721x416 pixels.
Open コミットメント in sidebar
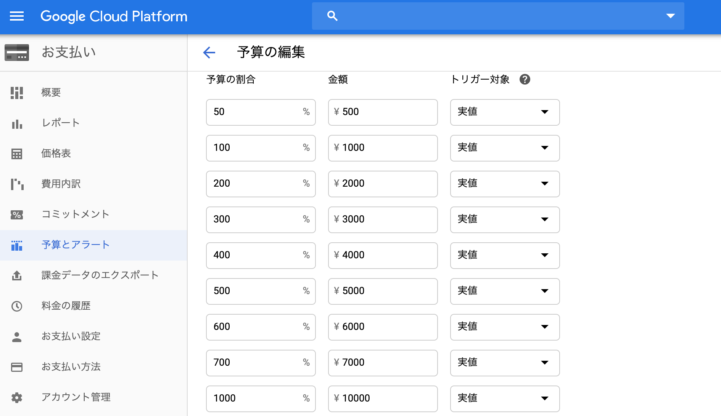[93, 214]
